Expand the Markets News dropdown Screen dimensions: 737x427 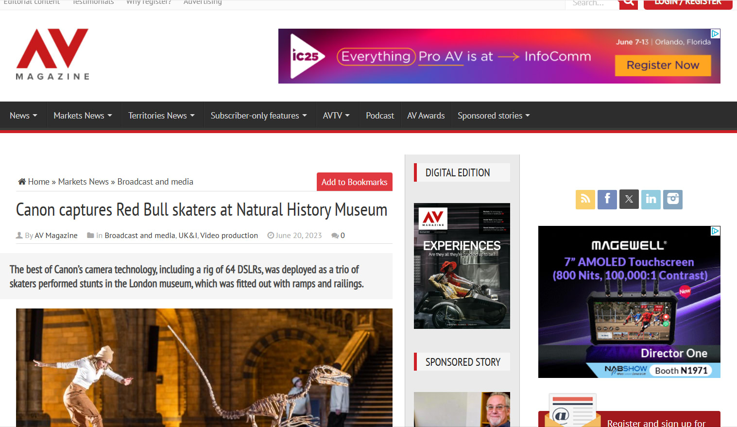83,116
